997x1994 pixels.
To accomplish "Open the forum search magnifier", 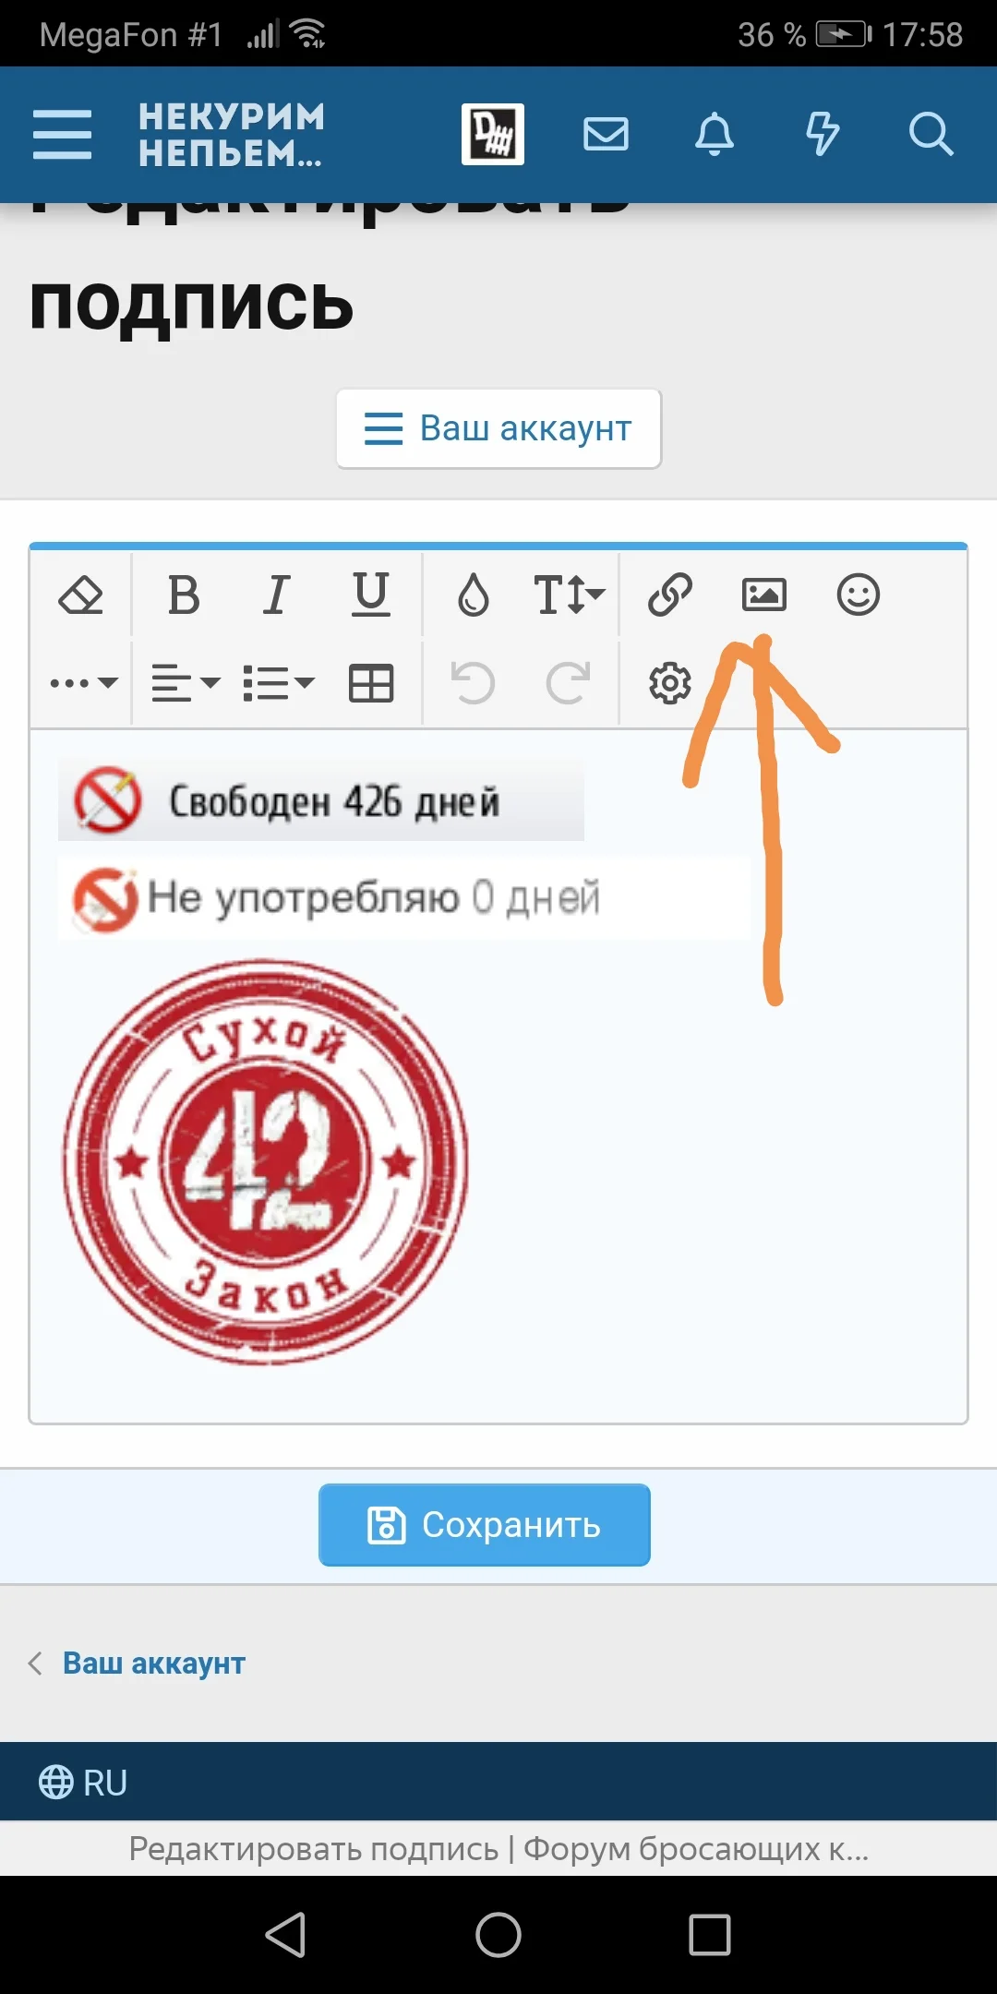I will 931,135.
